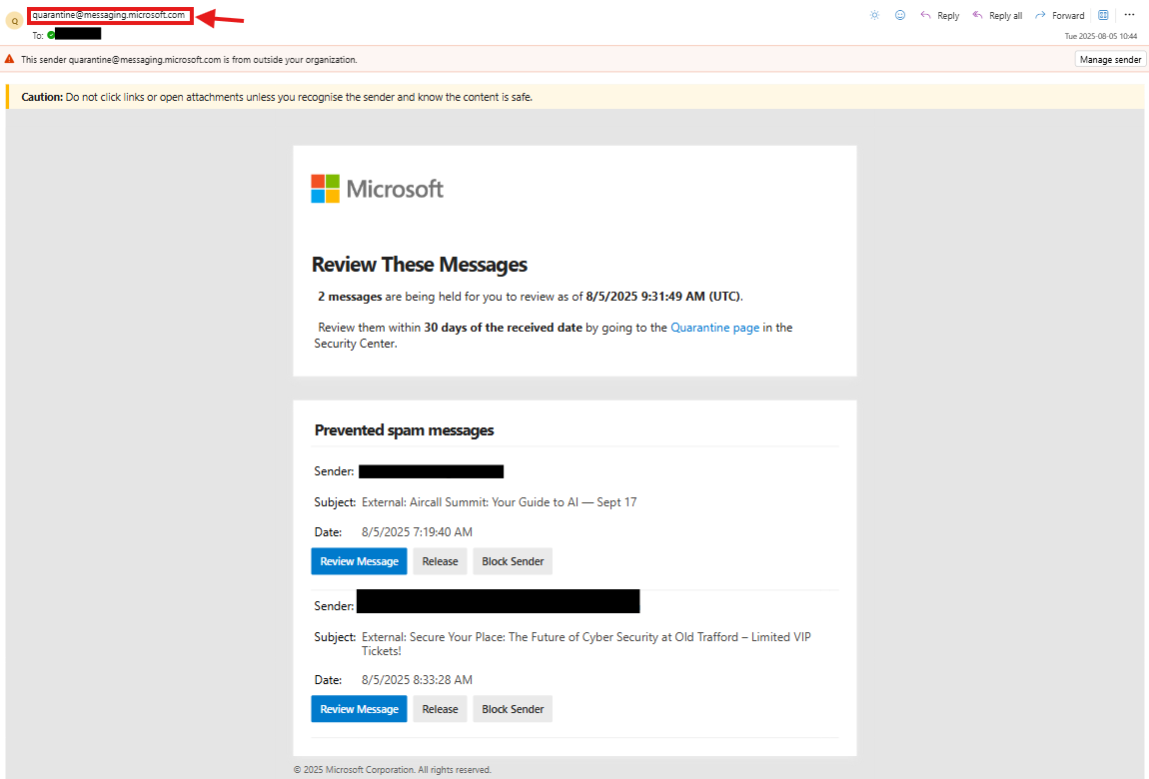Click subject 'External: Aircall Summit: Your Guide to AI'
1149x779 pixels.
pos(499,502)
